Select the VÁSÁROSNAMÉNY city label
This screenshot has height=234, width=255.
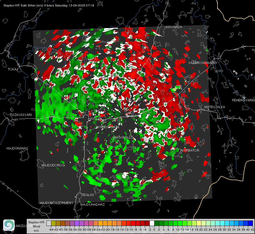pos(203,63)
